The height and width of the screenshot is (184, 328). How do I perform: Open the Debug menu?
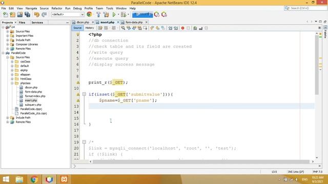[77, 8]
